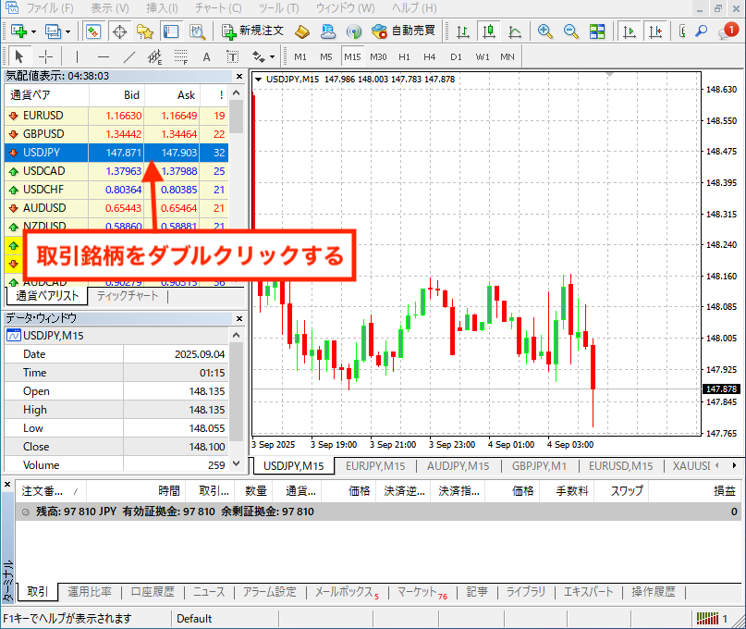The height and width of the screenshot is (629, 746).
Task: Switch to the EURJPY,M15 chart tab
Action: click(374, 465)
